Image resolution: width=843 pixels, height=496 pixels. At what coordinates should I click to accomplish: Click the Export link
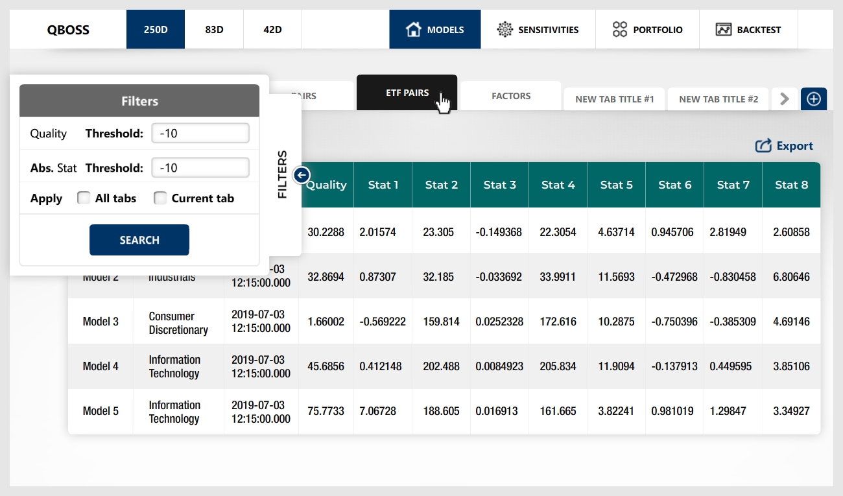(x=794, y=146)
